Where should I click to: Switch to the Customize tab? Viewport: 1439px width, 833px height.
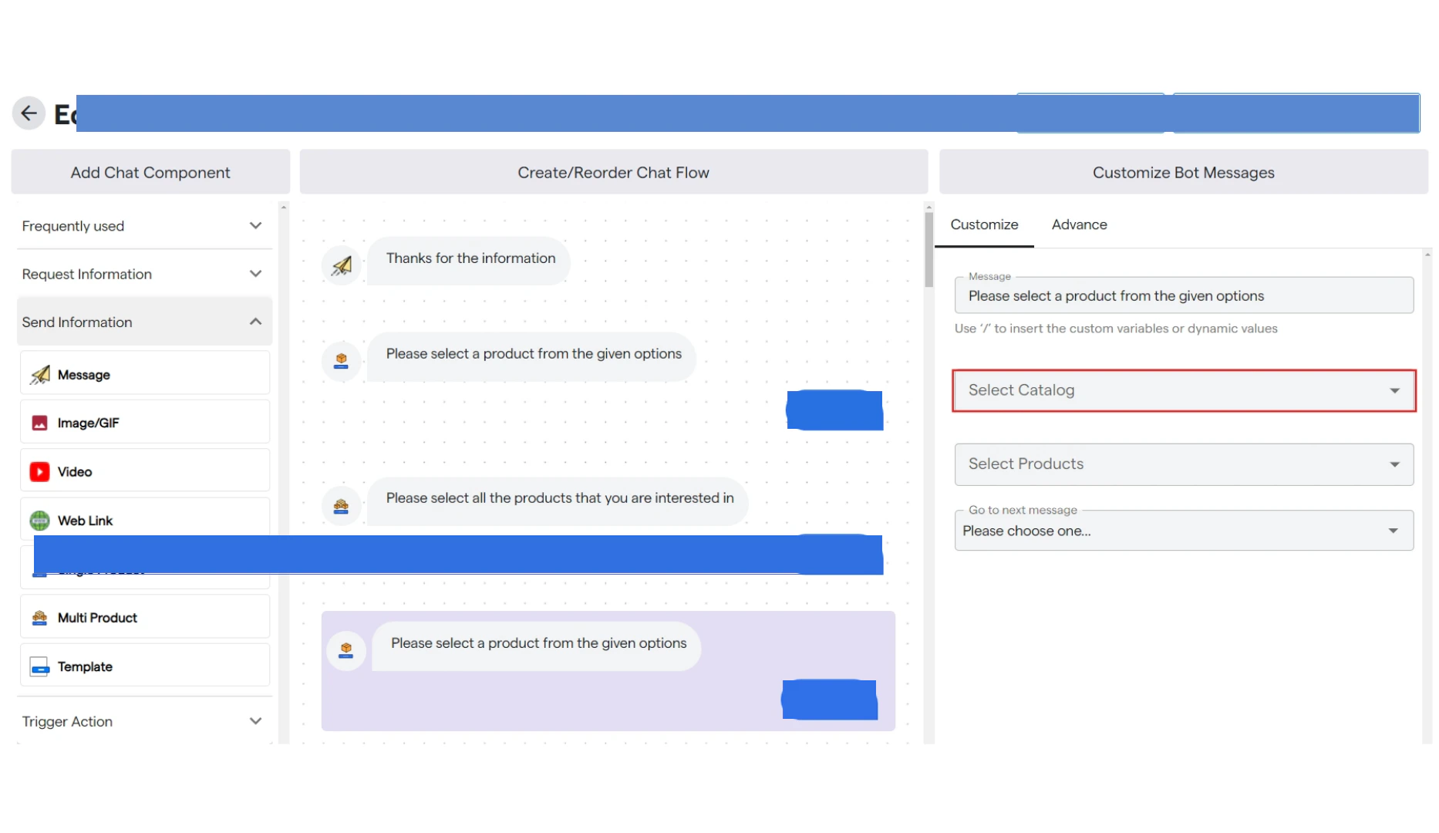984,224
